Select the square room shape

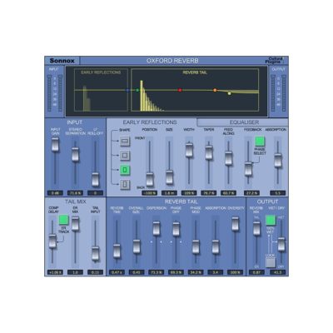[x=125, y=156]
